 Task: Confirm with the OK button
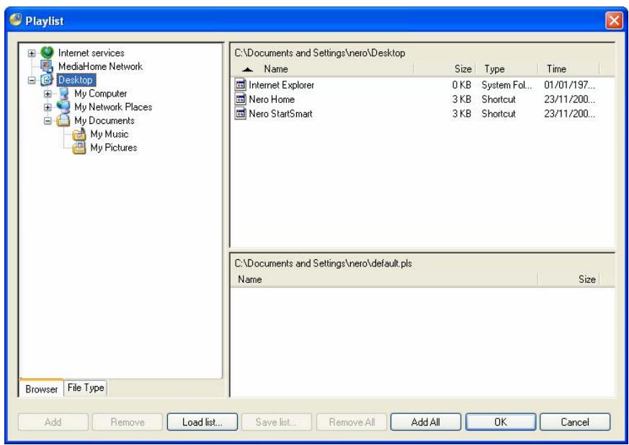[501, 422]
